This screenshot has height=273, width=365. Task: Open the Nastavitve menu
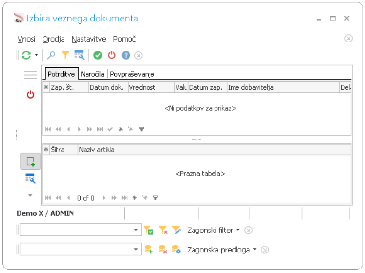coord(89,39)
